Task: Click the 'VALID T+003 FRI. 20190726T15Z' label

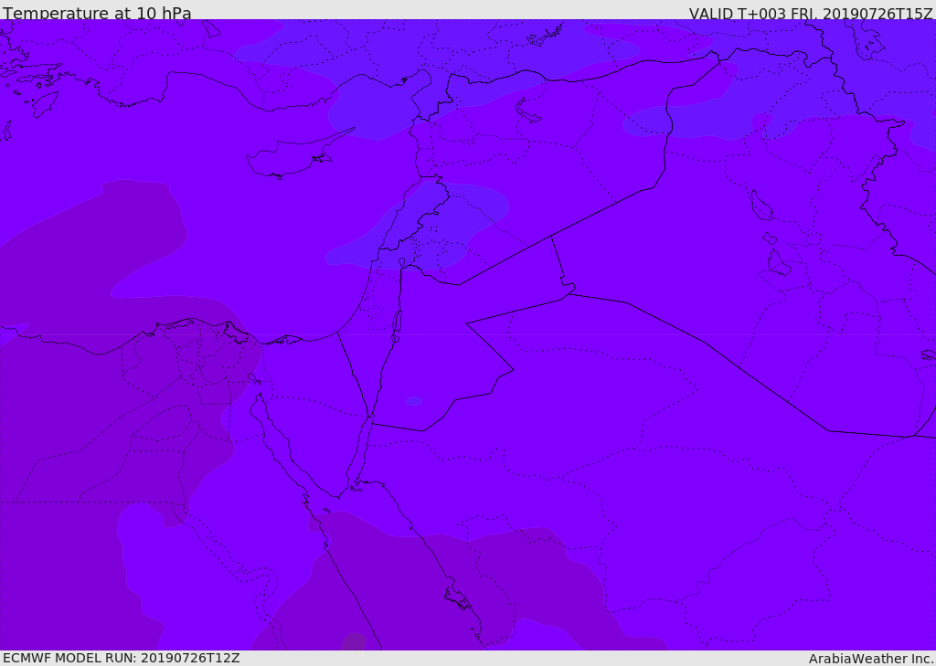Action: [811, 13]
